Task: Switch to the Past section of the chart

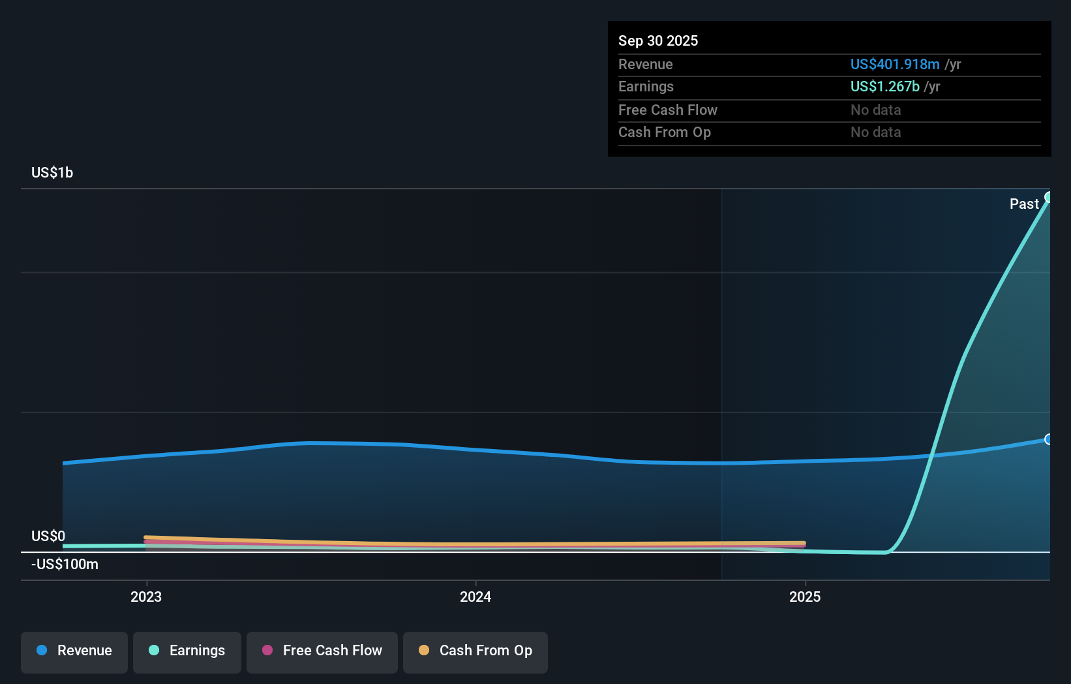Action: click(1024, 204)
